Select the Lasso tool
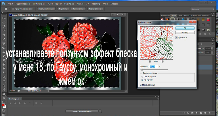218x116 pixels. coord(4,26)
